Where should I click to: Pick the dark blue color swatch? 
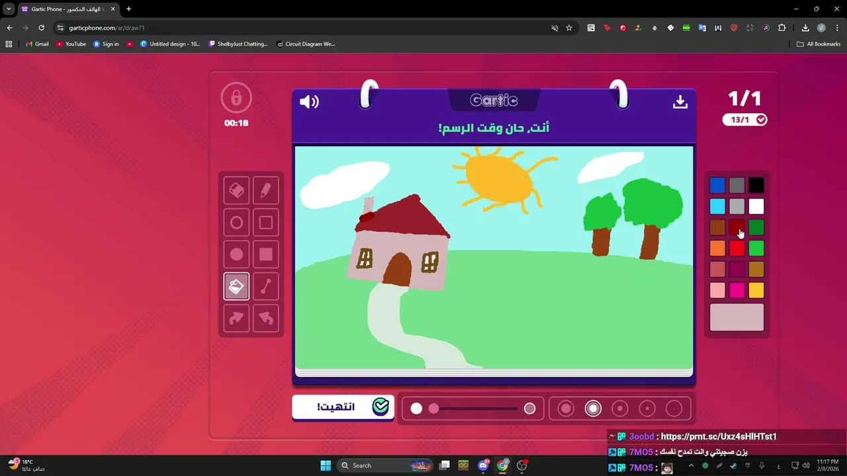[x=717, y=186]
